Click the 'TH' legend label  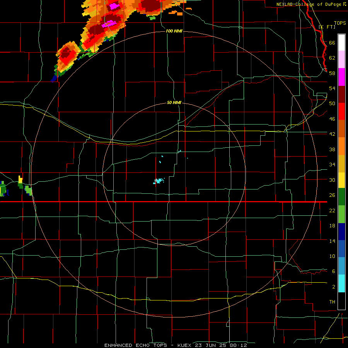(x=332, y=302)
